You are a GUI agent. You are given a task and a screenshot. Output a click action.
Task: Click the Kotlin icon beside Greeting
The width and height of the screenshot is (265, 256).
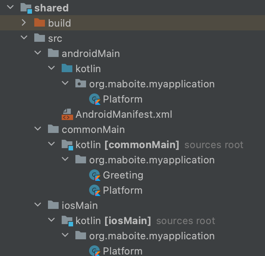tap(94, 175)
